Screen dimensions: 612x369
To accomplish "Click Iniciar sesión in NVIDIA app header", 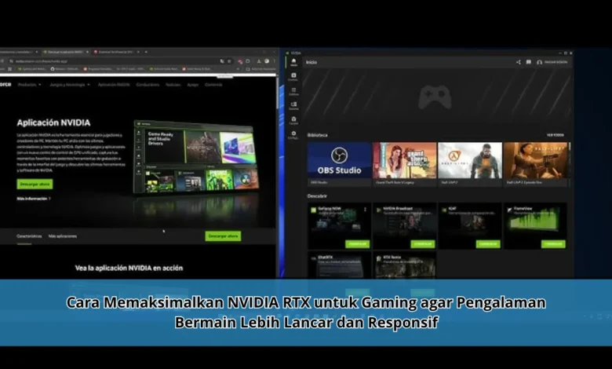I will 552,62.
